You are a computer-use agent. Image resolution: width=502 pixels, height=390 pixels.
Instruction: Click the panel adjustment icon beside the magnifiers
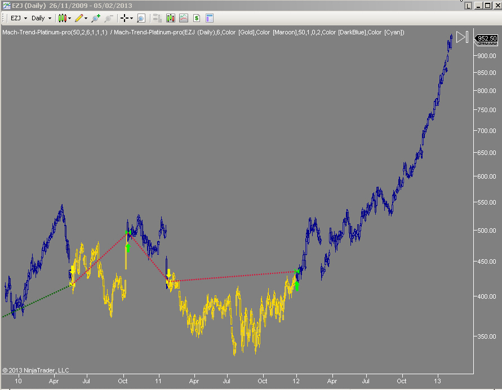point(157,17)
